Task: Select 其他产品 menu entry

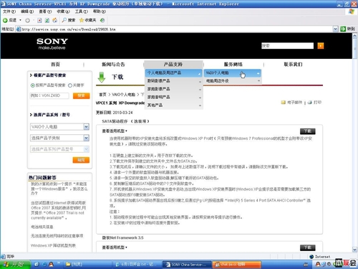Action: [x=174, y=105]
